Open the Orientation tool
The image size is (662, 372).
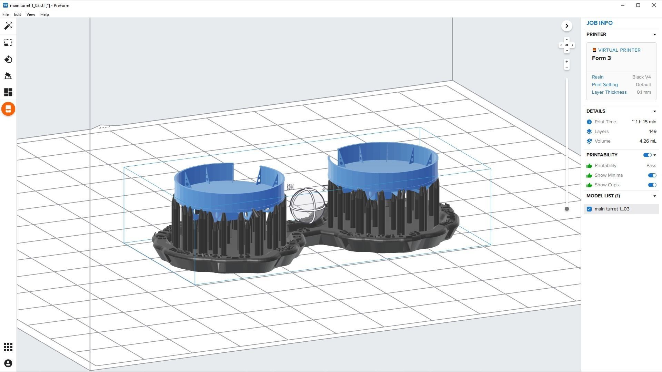8,60
